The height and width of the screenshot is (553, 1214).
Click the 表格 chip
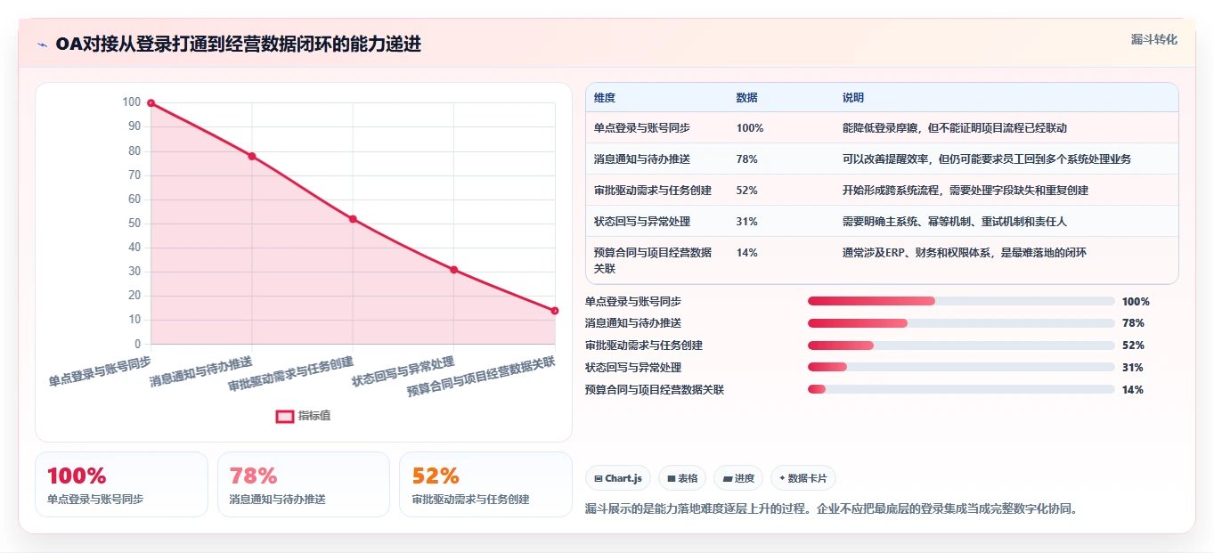click(682, 478)
